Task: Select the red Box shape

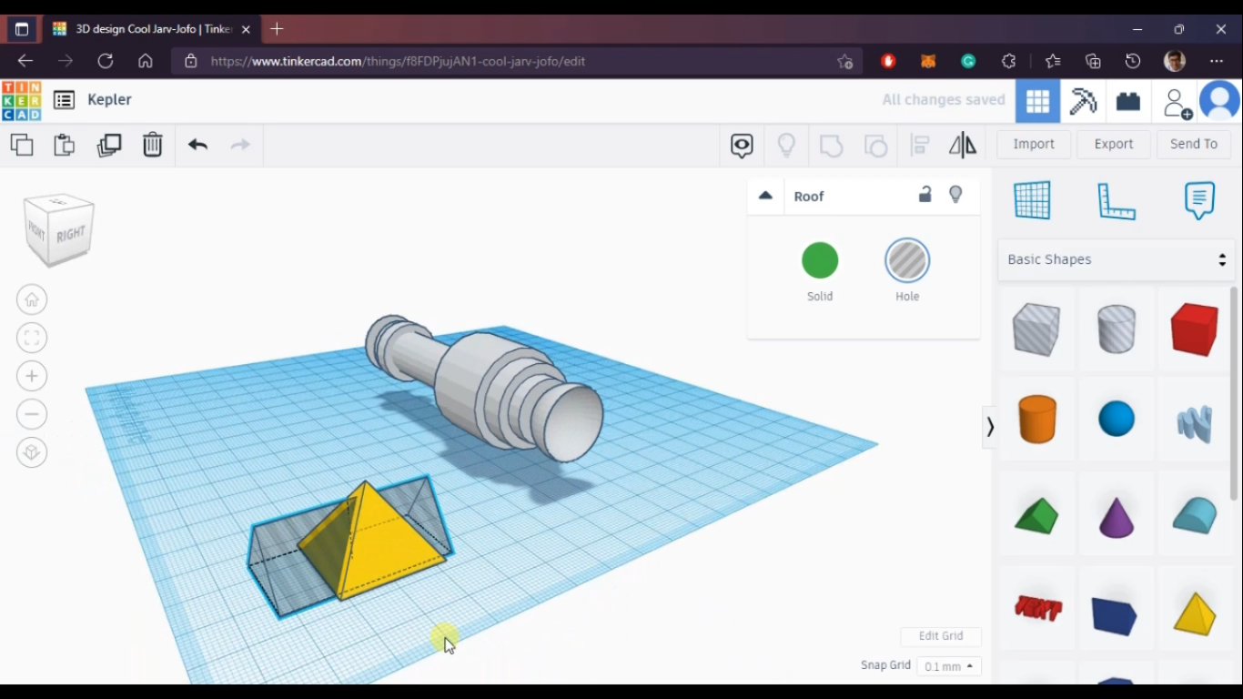Action: pos(1195,329)
